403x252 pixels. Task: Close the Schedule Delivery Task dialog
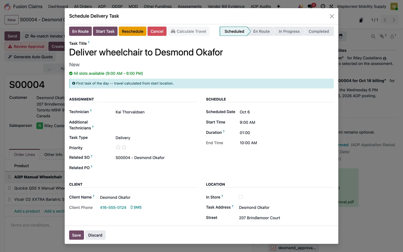point(332,16)
